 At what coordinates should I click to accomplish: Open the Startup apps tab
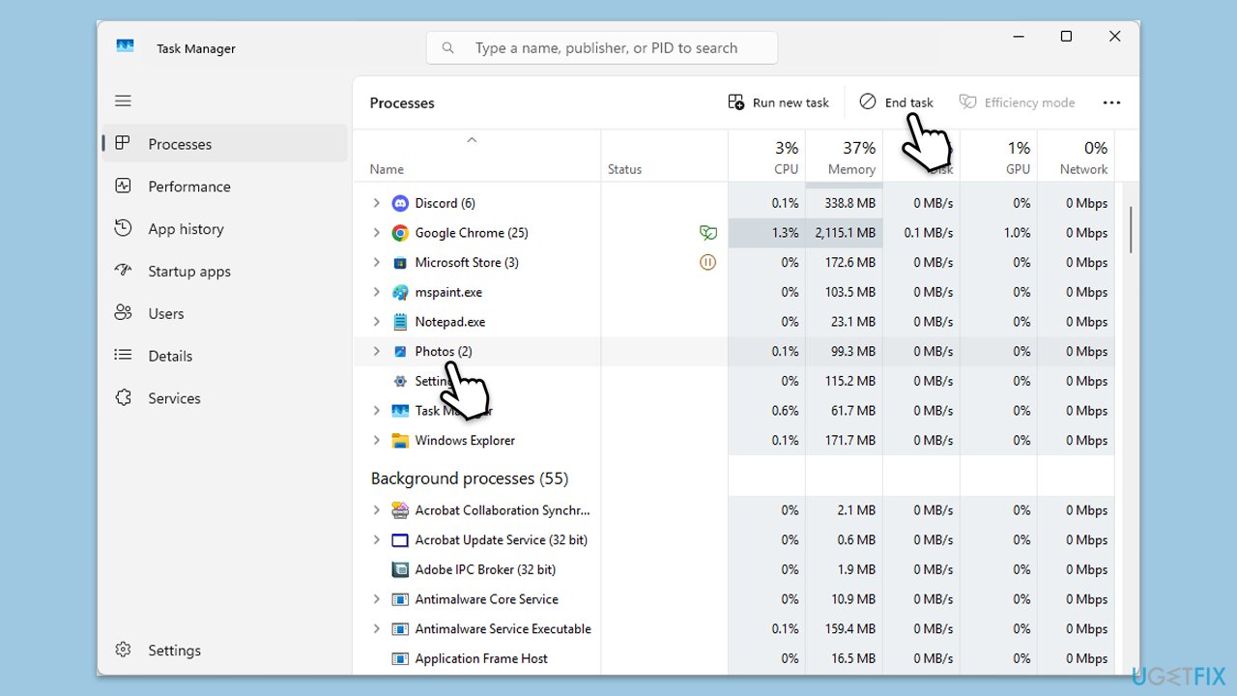[224, 272]
